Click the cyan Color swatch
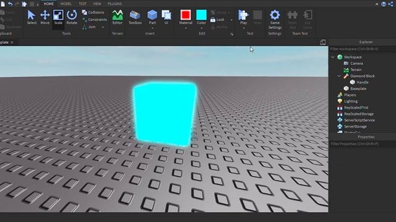This screenshot has width=396, height=222. (201, 15)
